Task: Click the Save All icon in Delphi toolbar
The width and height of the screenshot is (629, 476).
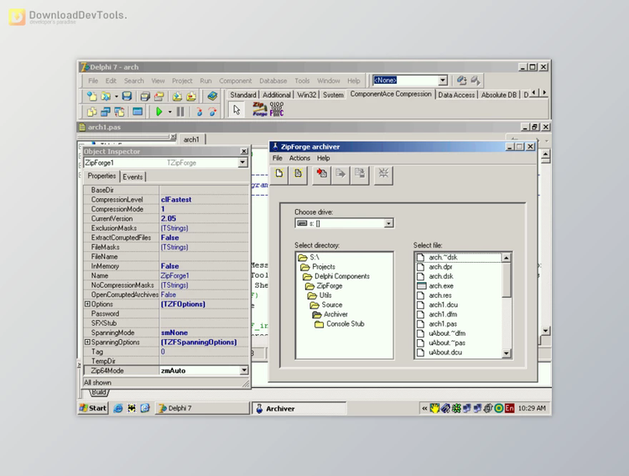Action: [145, 96]
